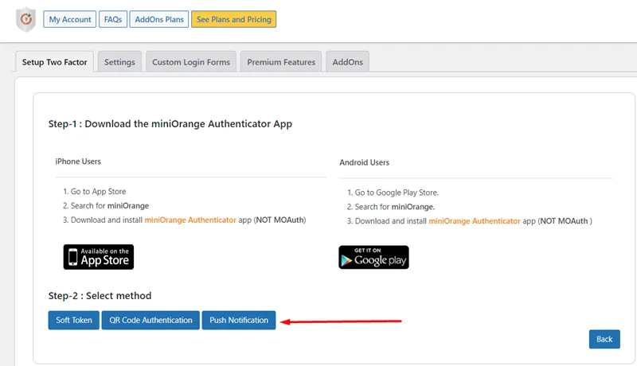The height and width of the screenshot is (366, 637).
Task: View AddOns Plans
Action: click(159, 19)
